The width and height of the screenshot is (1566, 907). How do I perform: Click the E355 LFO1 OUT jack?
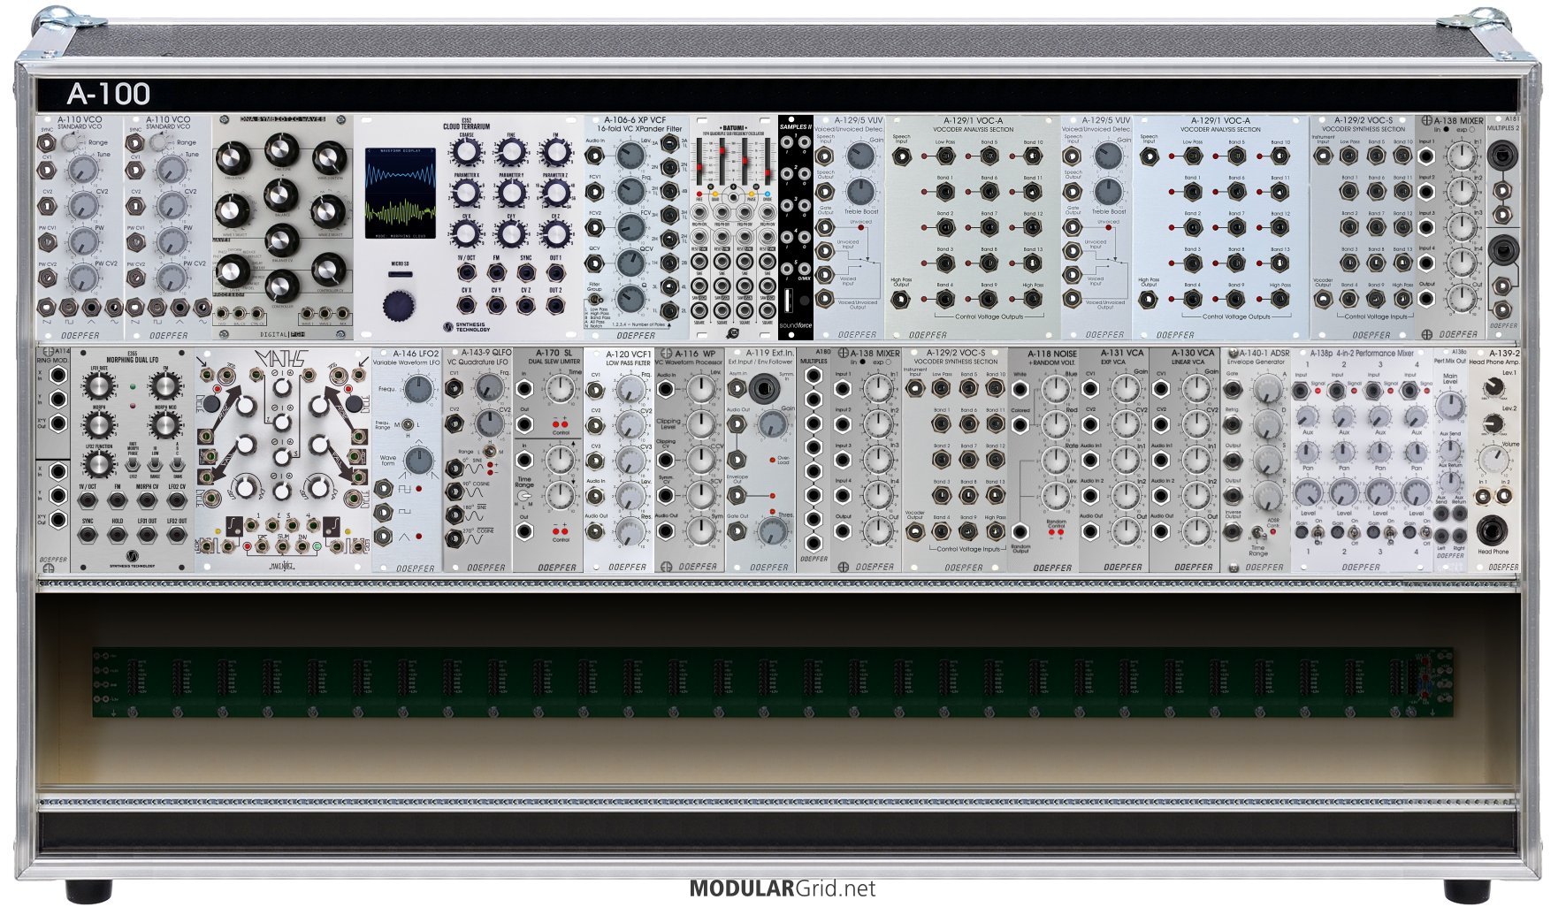click(147, 537)
